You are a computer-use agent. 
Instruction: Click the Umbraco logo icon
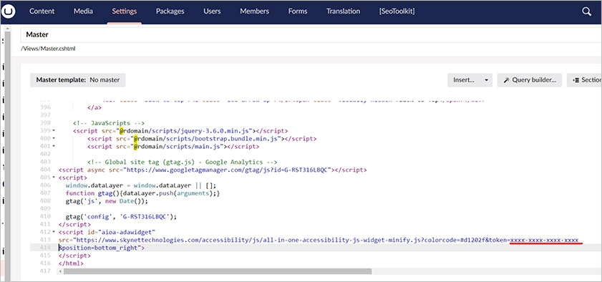[x=9, y=11]
